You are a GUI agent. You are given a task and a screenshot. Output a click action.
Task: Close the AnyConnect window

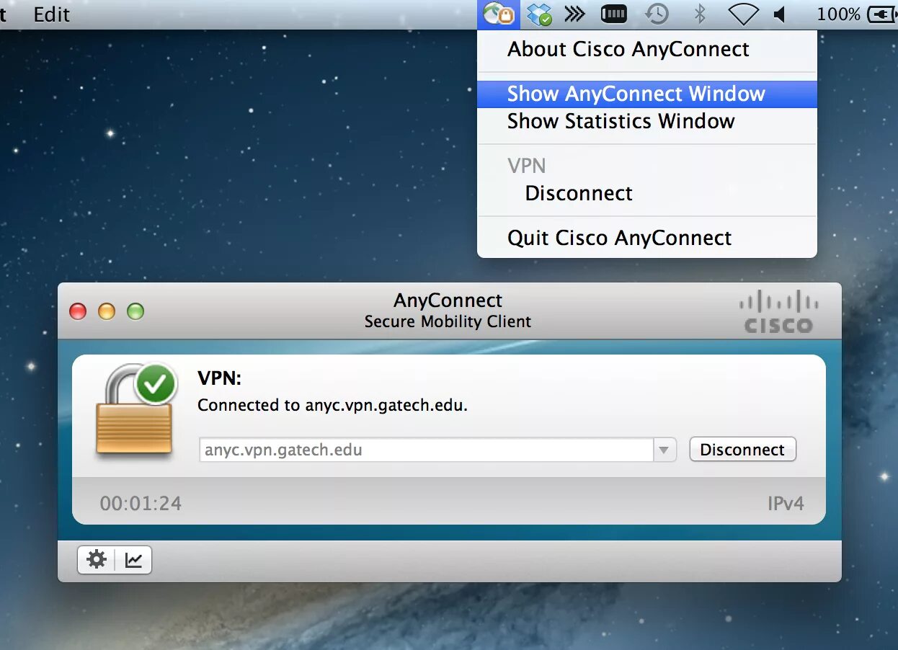[x=78, y=311]
